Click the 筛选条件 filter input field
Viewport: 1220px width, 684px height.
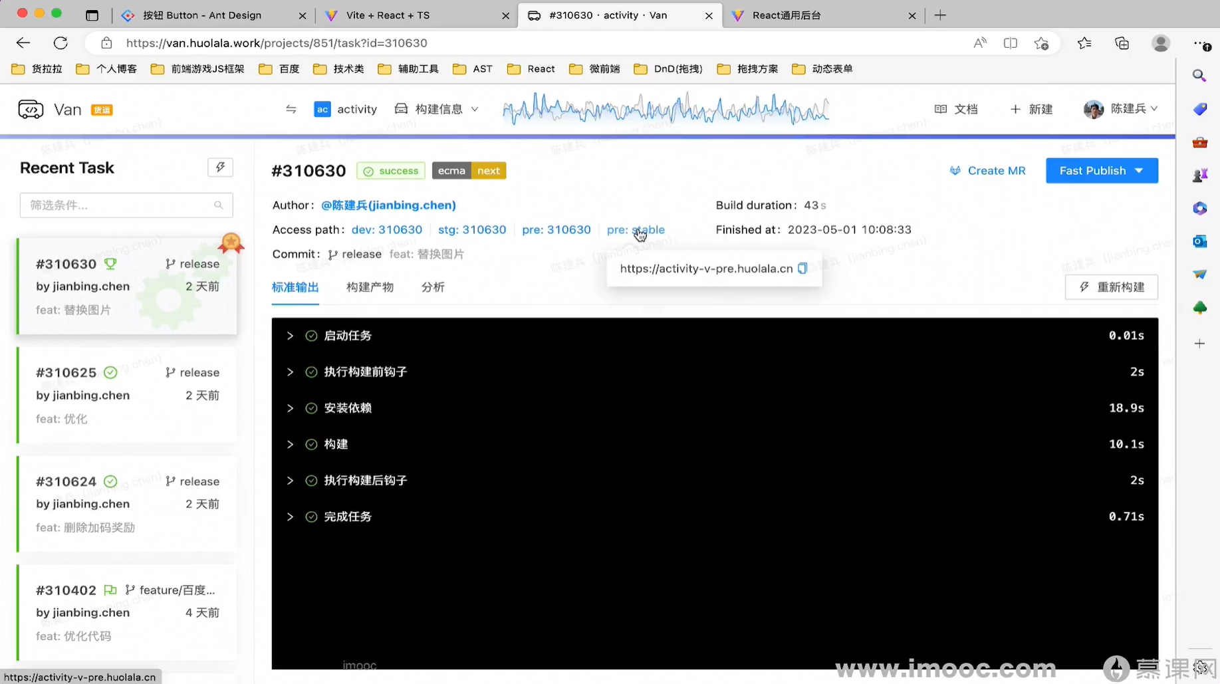pos(126,205)
